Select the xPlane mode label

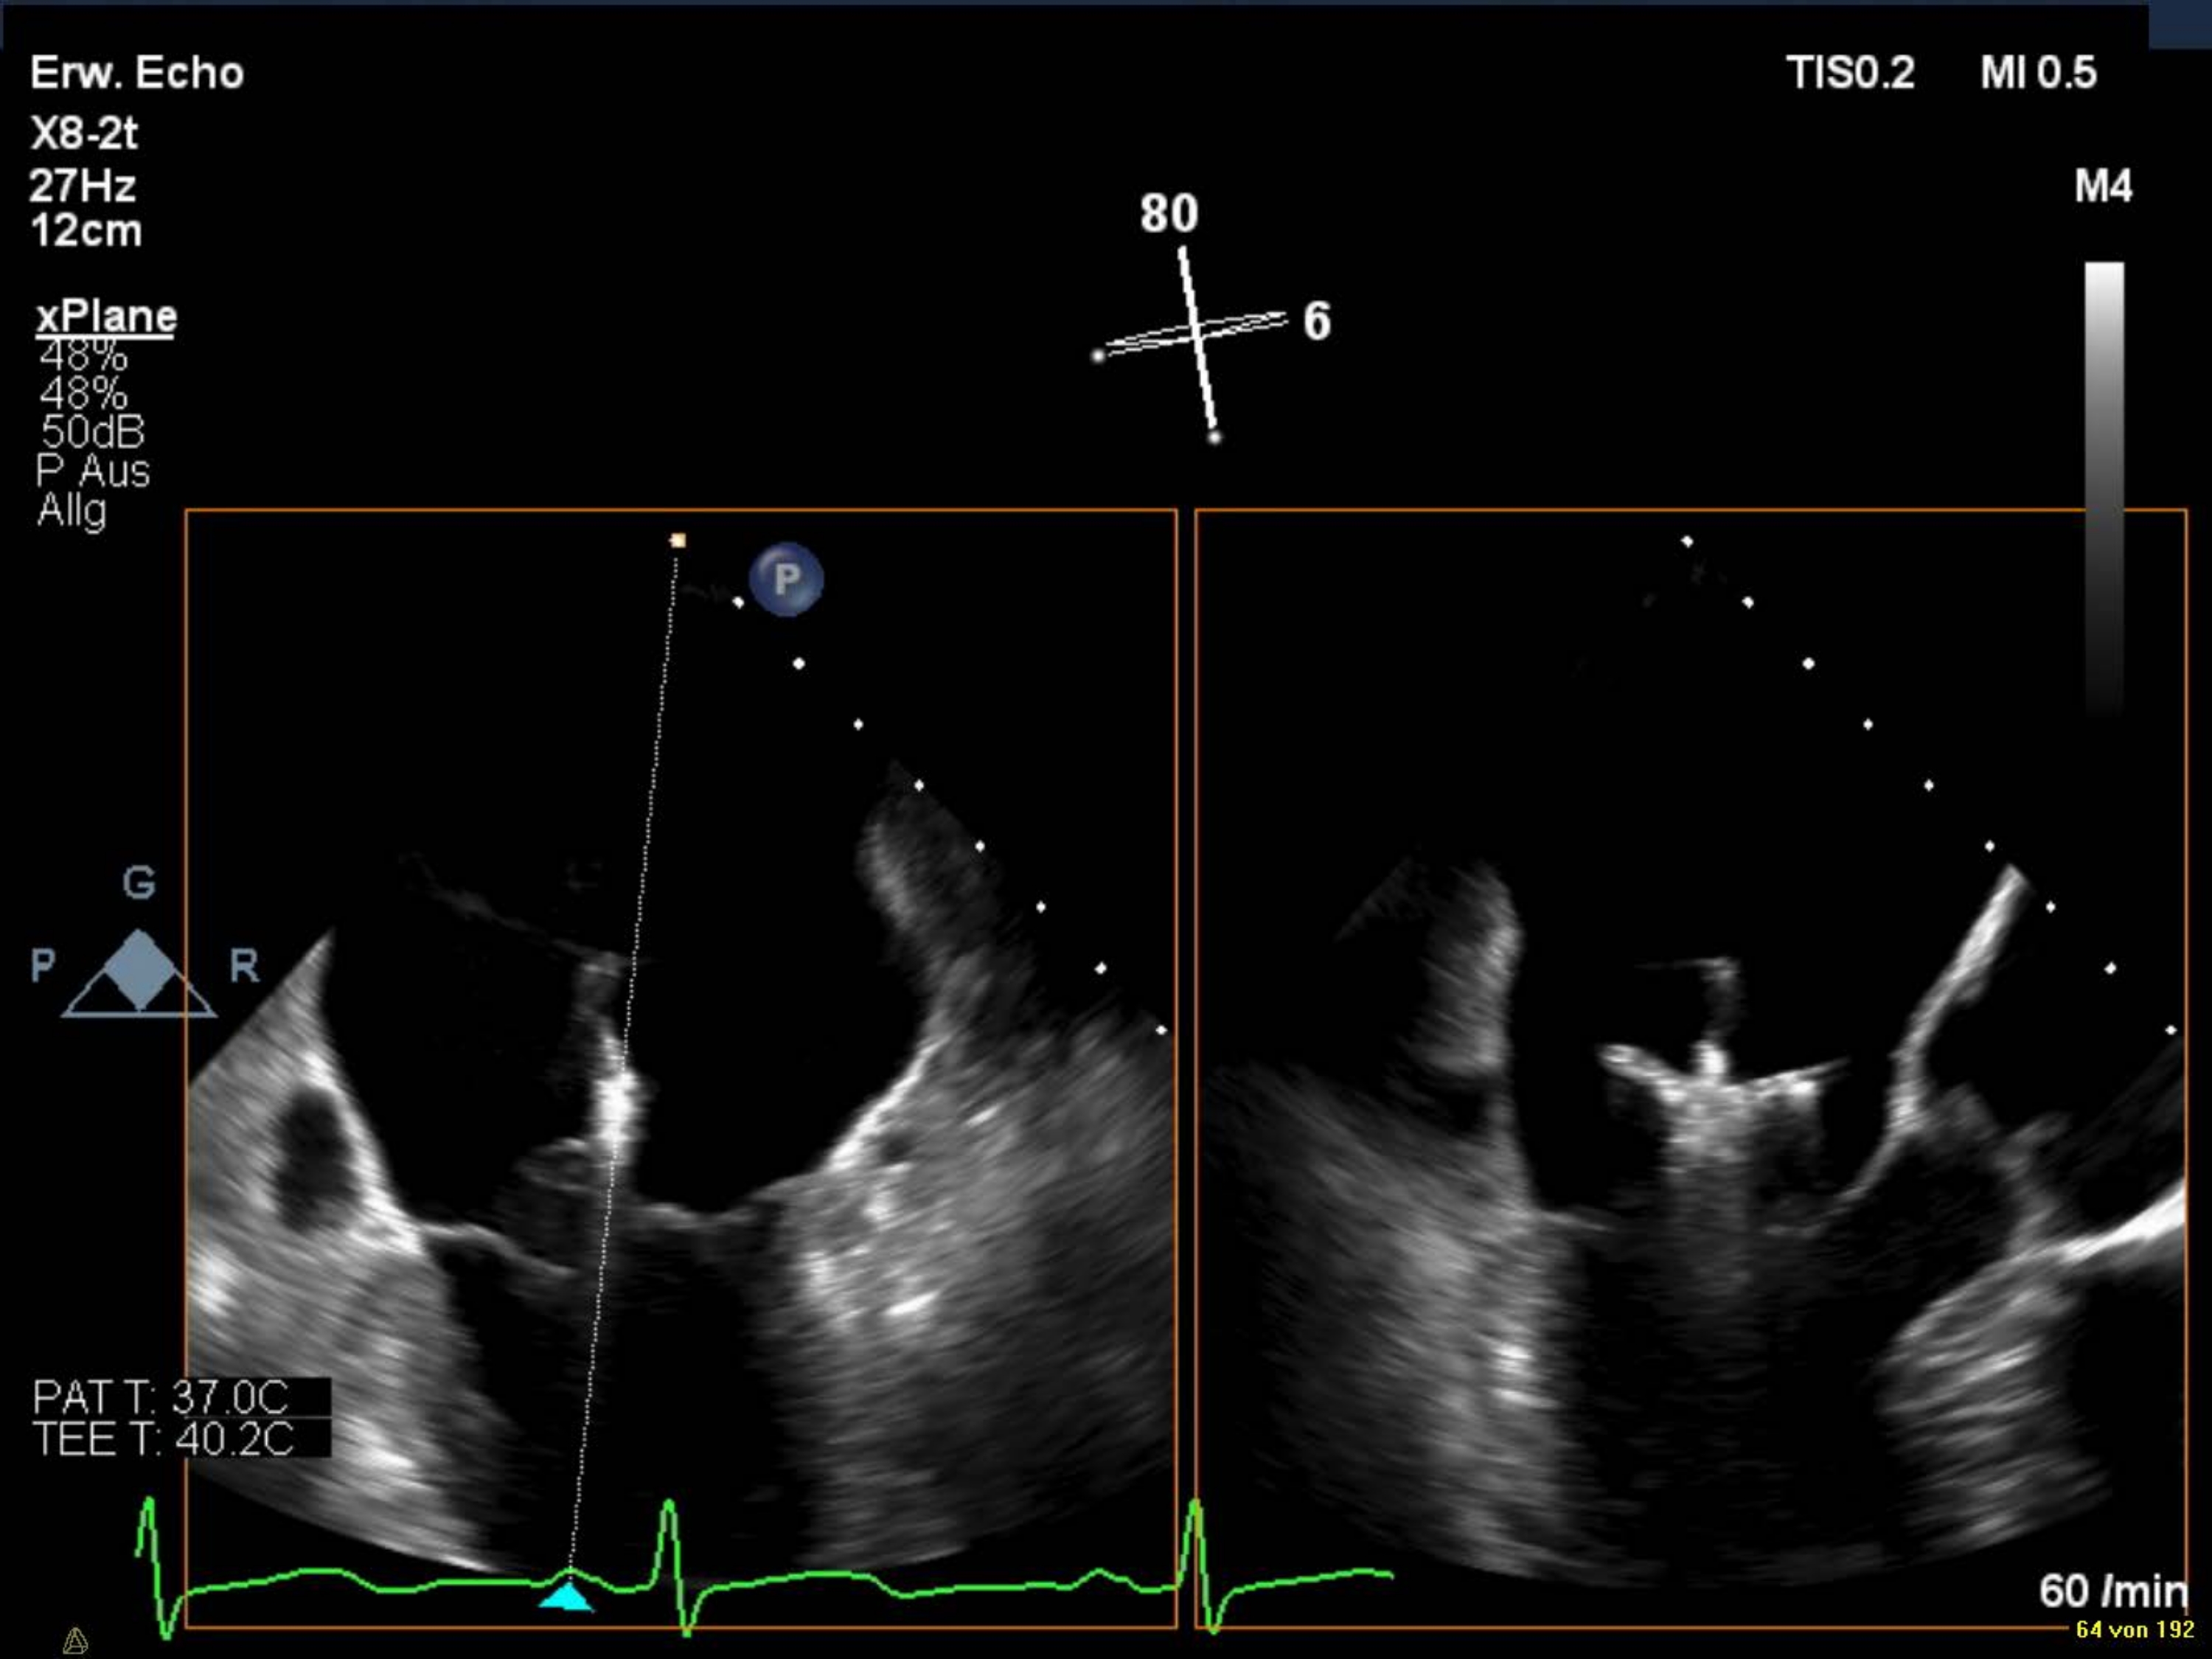pyautogui.click(x=106, y=317)
